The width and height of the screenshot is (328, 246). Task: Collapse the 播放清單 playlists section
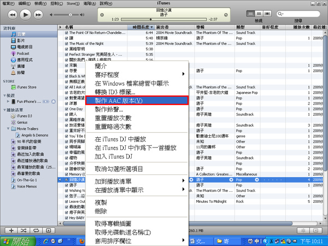(4, 110)
